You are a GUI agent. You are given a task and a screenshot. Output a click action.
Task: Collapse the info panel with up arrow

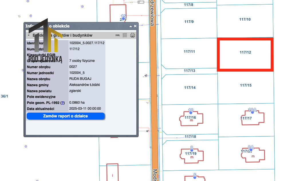point(131,26)
